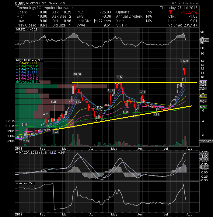213x217 pixels.
Task: Click the 4.96 late-June low label
Action: pos(156,115)
